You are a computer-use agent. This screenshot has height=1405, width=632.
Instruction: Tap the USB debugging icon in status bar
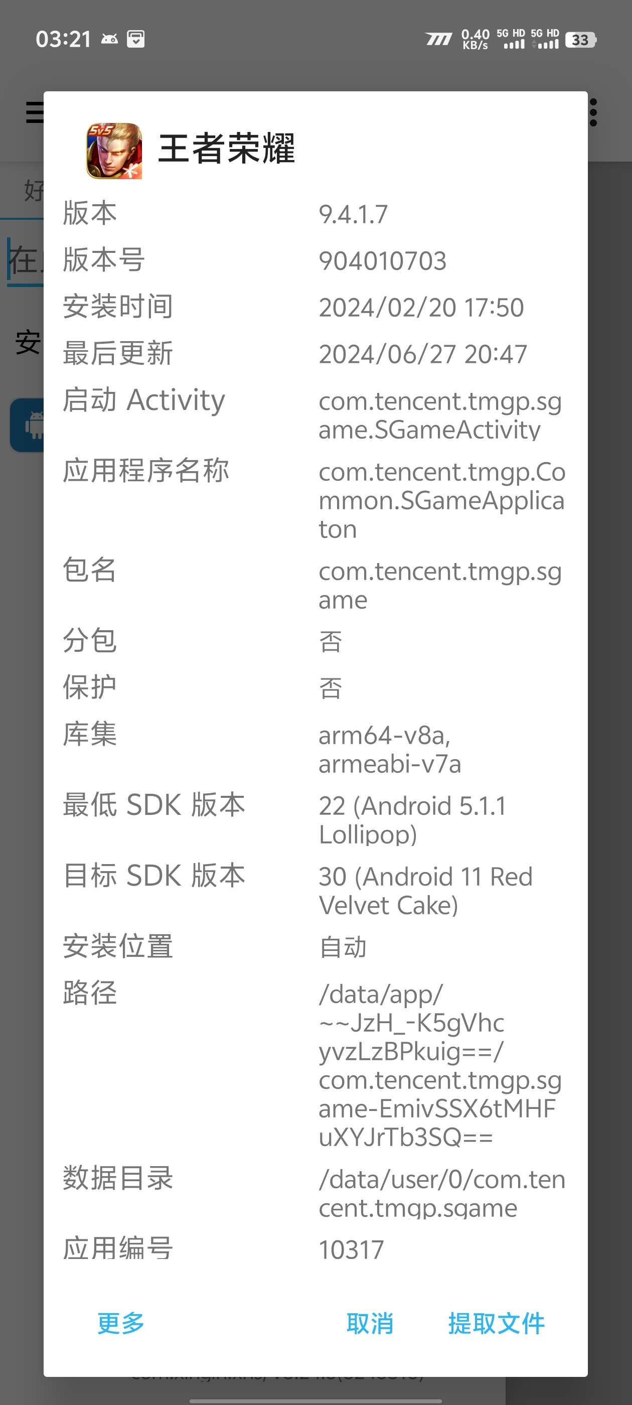coord(110,39)
